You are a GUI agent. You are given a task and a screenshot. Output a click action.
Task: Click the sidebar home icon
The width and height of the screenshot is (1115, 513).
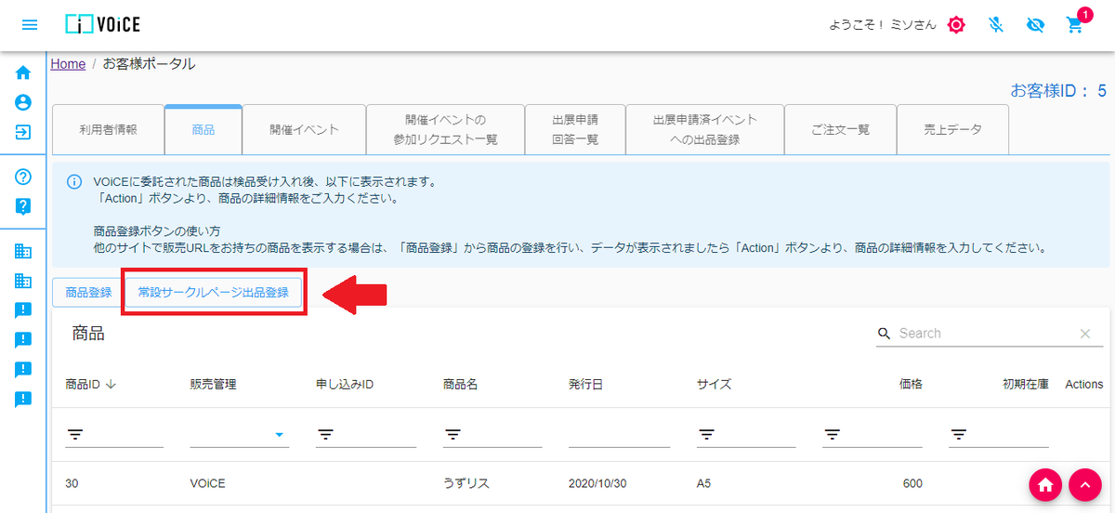[23, 72]
